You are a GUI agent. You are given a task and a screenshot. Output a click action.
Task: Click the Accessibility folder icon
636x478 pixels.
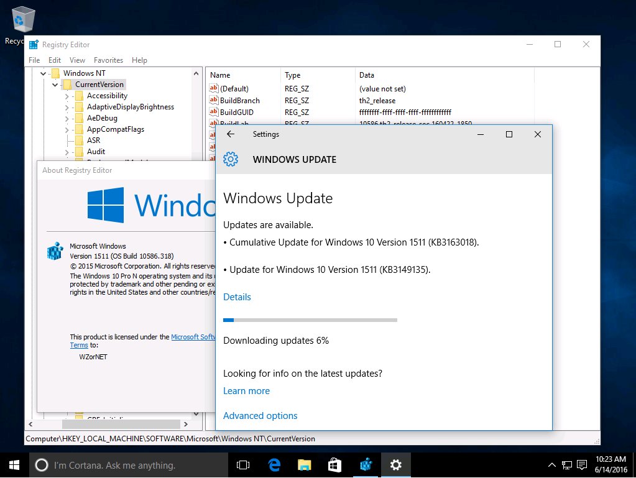tap(80, 96)
